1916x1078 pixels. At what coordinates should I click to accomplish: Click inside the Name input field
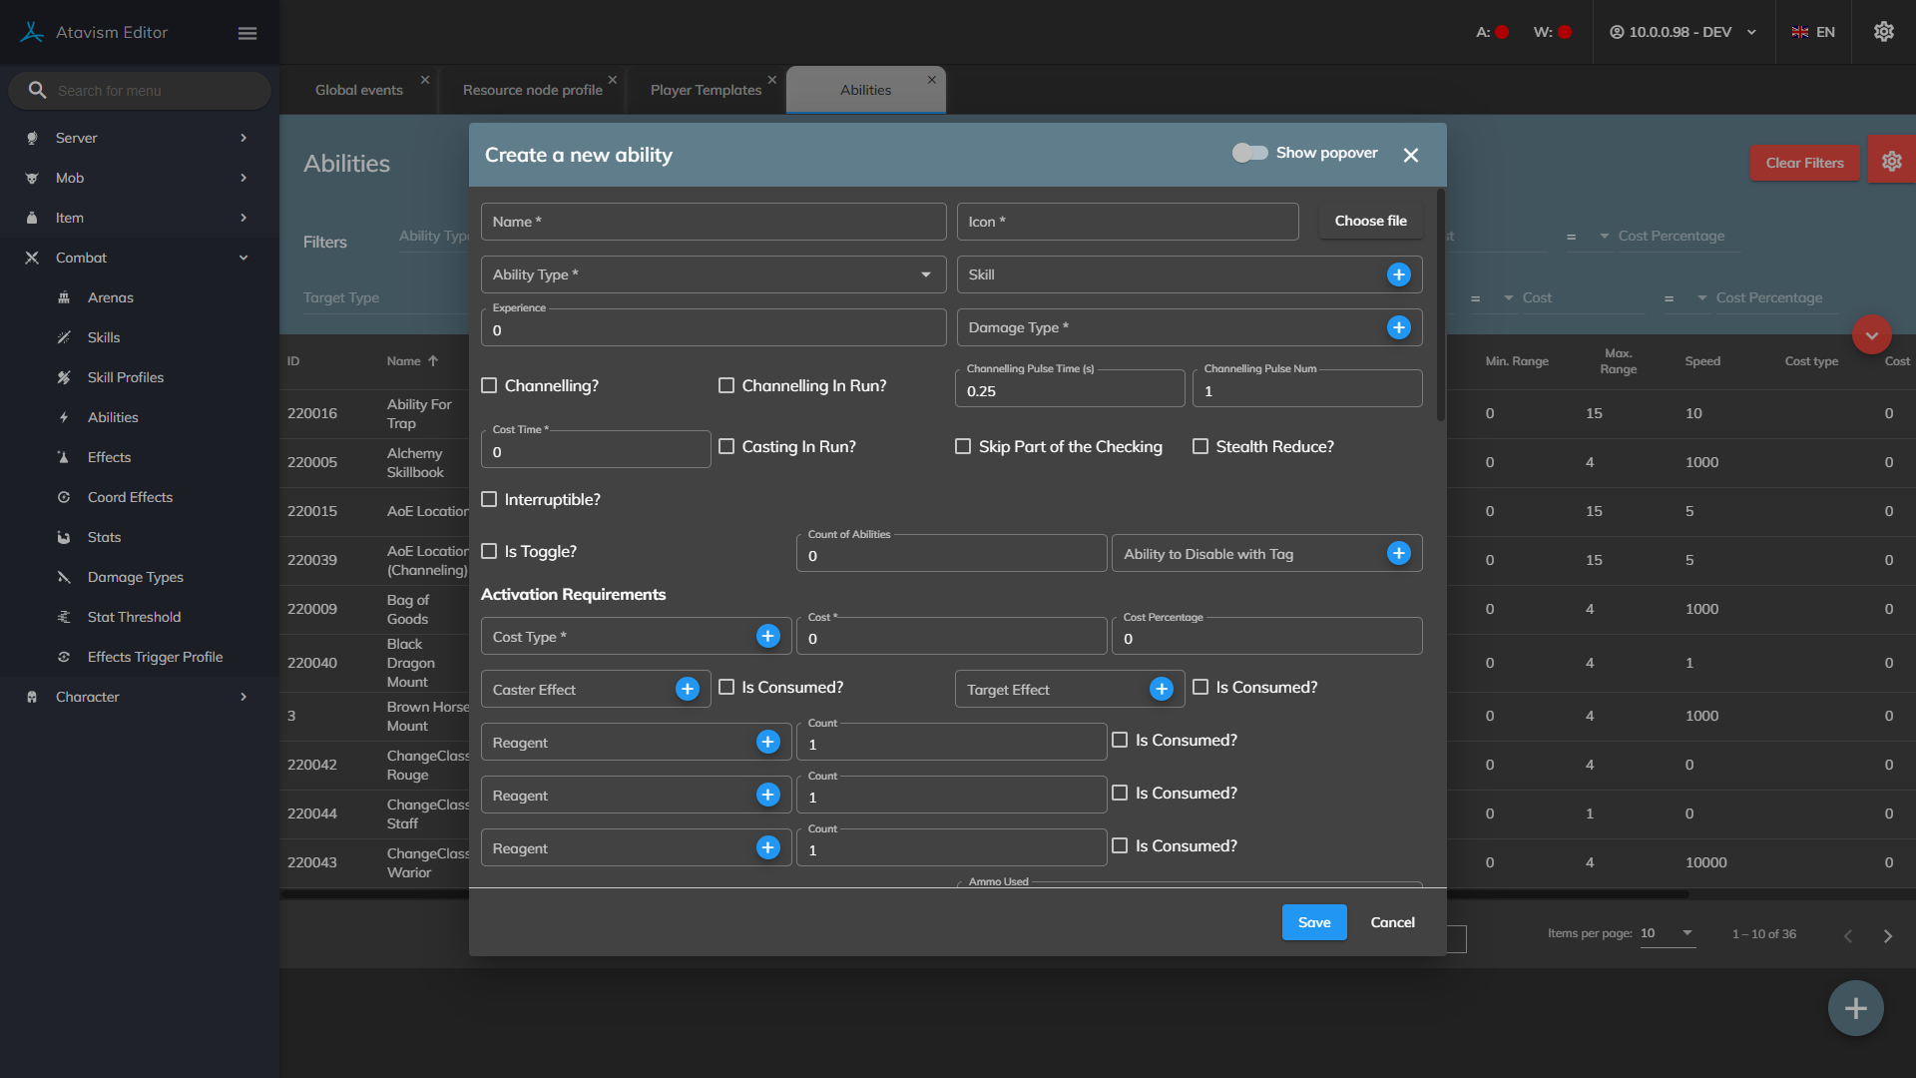point(713,222)
